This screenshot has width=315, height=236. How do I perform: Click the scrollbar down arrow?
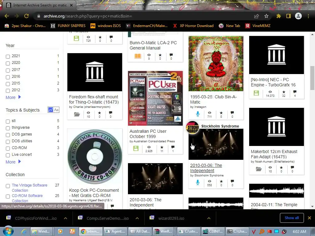pos(312,206)
